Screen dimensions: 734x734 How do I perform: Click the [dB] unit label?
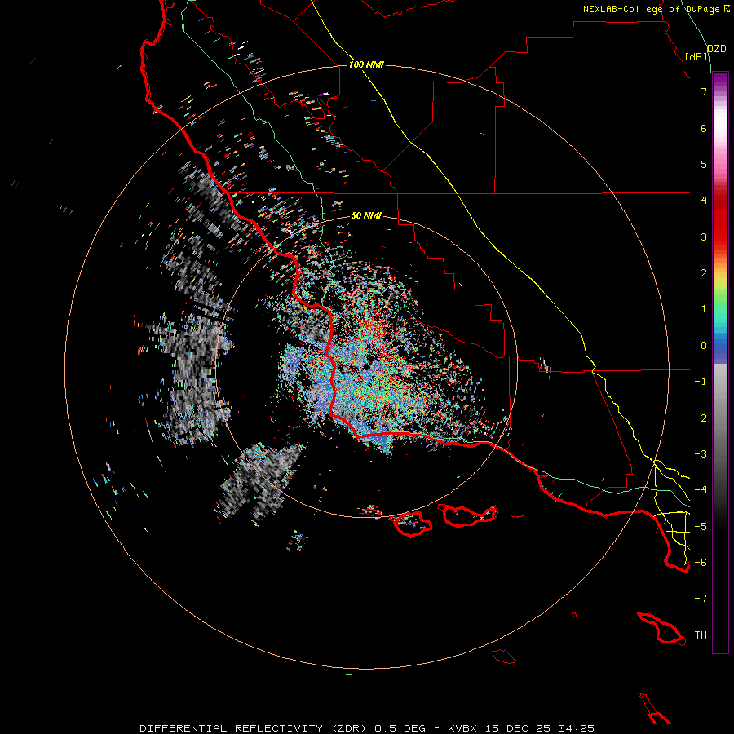pos(696,56)
